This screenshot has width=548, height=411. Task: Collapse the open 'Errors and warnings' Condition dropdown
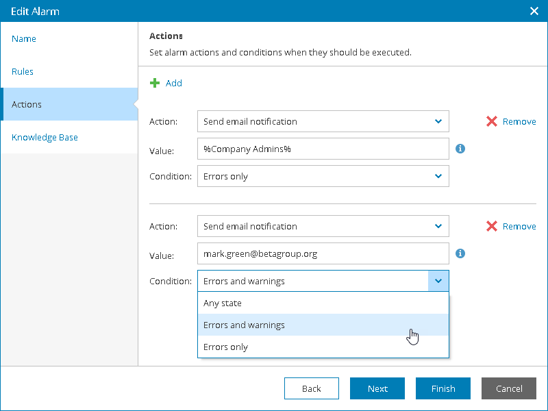click(438, 281)
